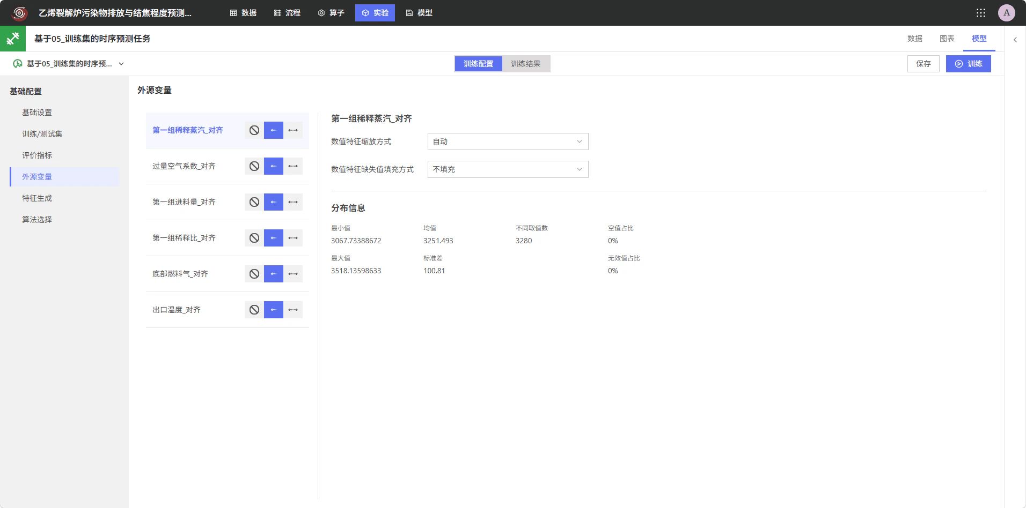Expand the task selector 基于05_训练集的时序预... dropdown
Image resolution: width=1026 pixels, height=508 pixels.
(69, 64)
